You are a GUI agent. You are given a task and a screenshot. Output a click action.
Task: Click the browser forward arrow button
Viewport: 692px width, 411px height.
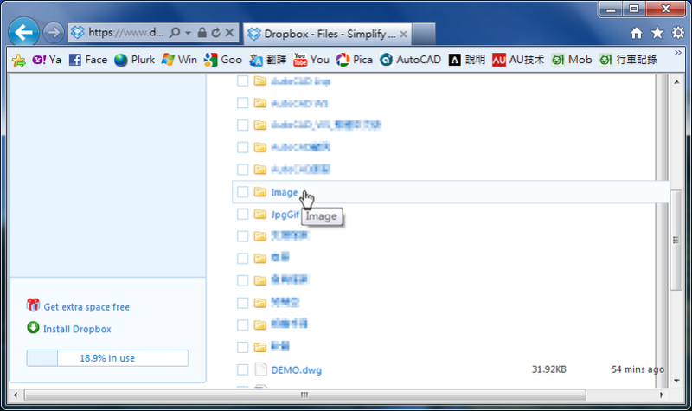[x=54, y=32]
